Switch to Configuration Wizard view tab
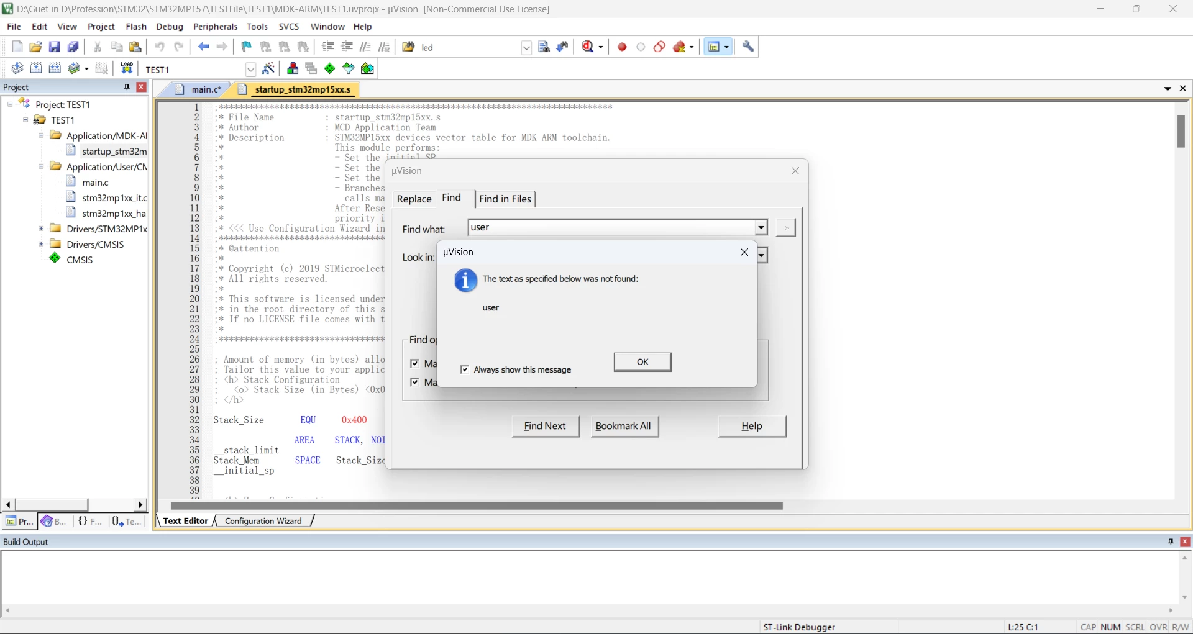 [x=263, y=521]
